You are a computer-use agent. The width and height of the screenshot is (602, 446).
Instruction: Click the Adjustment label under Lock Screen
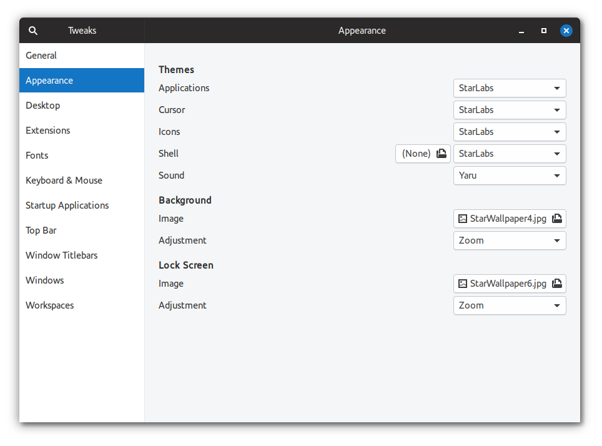coord(182,306)
